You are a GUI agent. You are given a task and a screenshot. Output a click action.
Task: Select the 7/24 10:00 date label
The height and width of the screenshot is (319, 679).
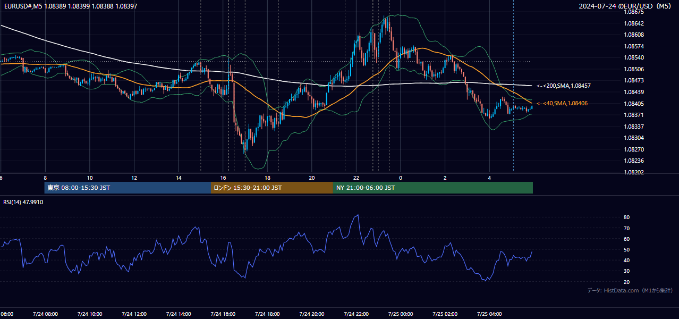(89, 314)
